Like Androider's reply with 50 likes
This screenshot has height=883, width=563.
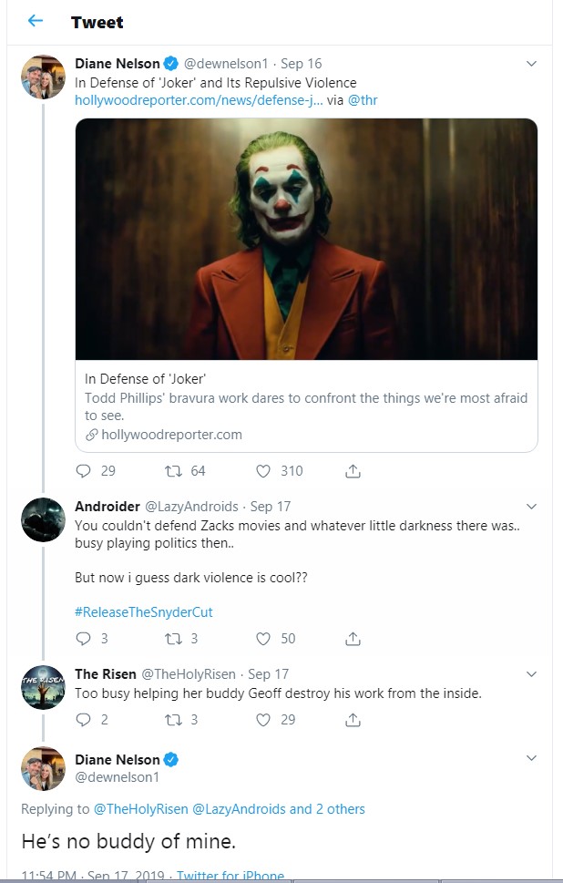[263, 639]
